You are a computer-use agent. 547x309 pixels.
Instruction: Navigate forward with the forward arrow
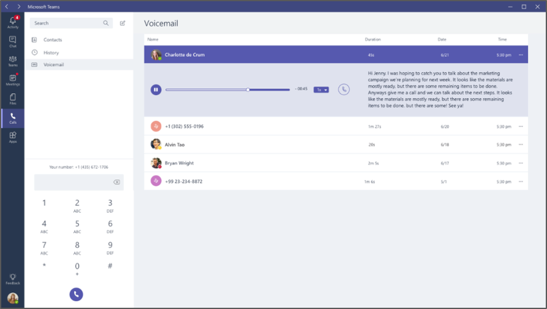click(19, 7)
